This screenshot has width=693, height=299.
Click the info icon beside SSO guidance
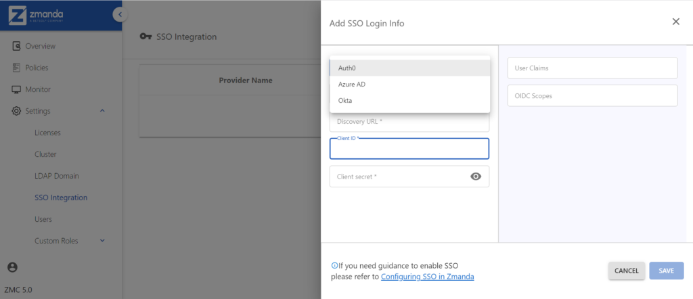[334, 266]
